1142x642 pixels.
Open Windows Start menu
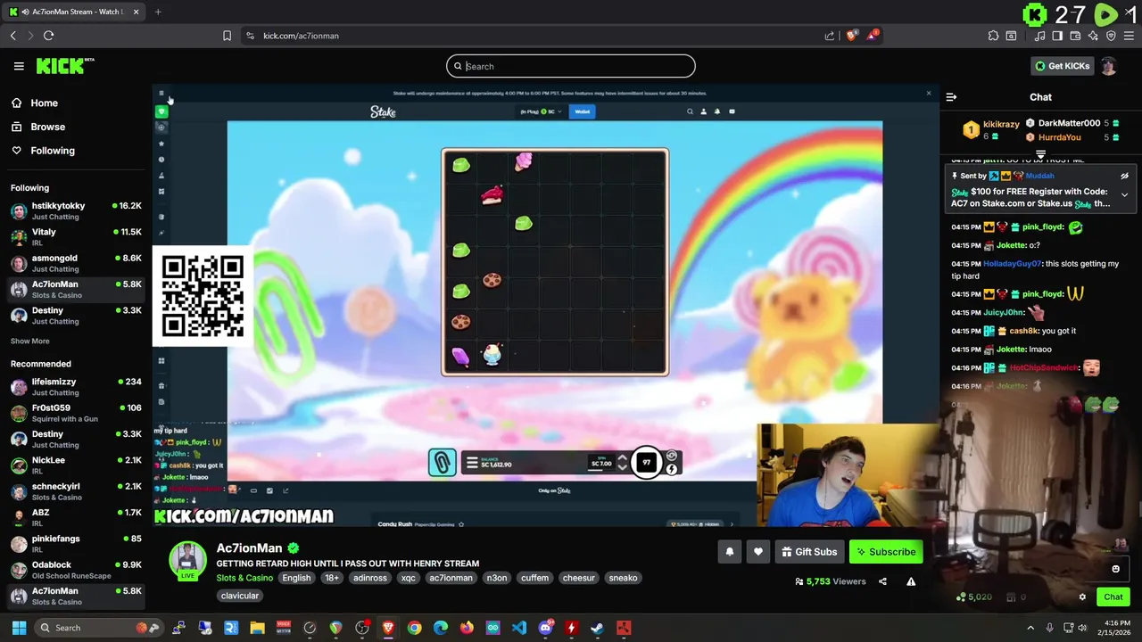point(19,628)
